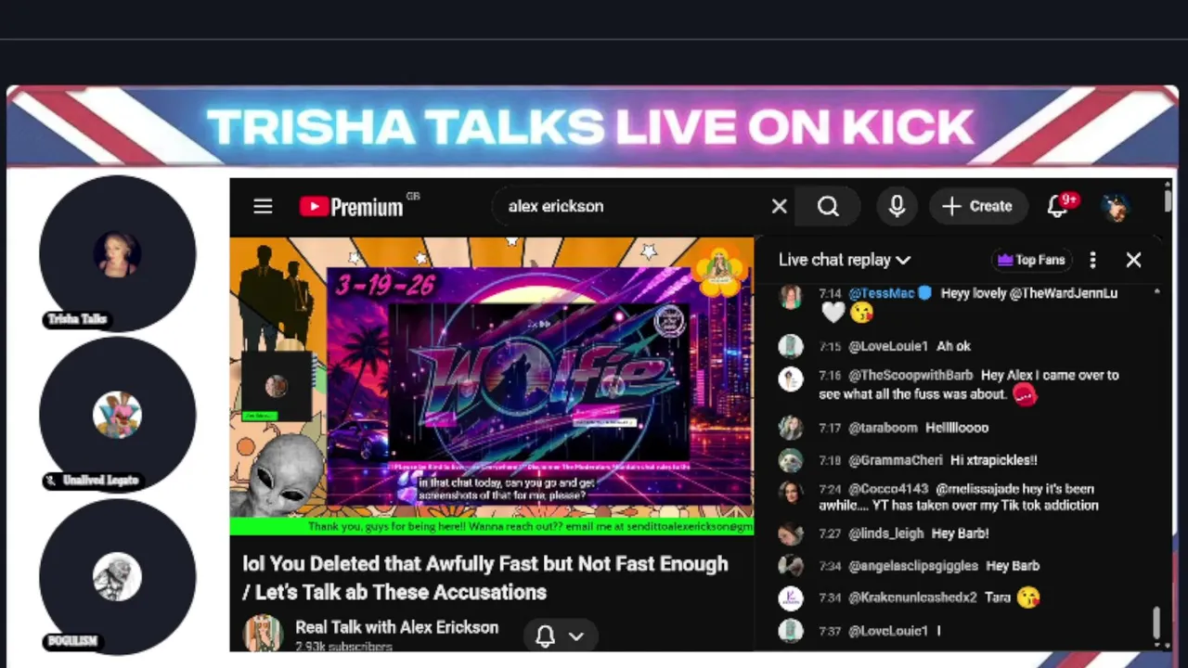Click the @TessMac username in chat
Viewport: 1188px width, 668px height.
882,293
